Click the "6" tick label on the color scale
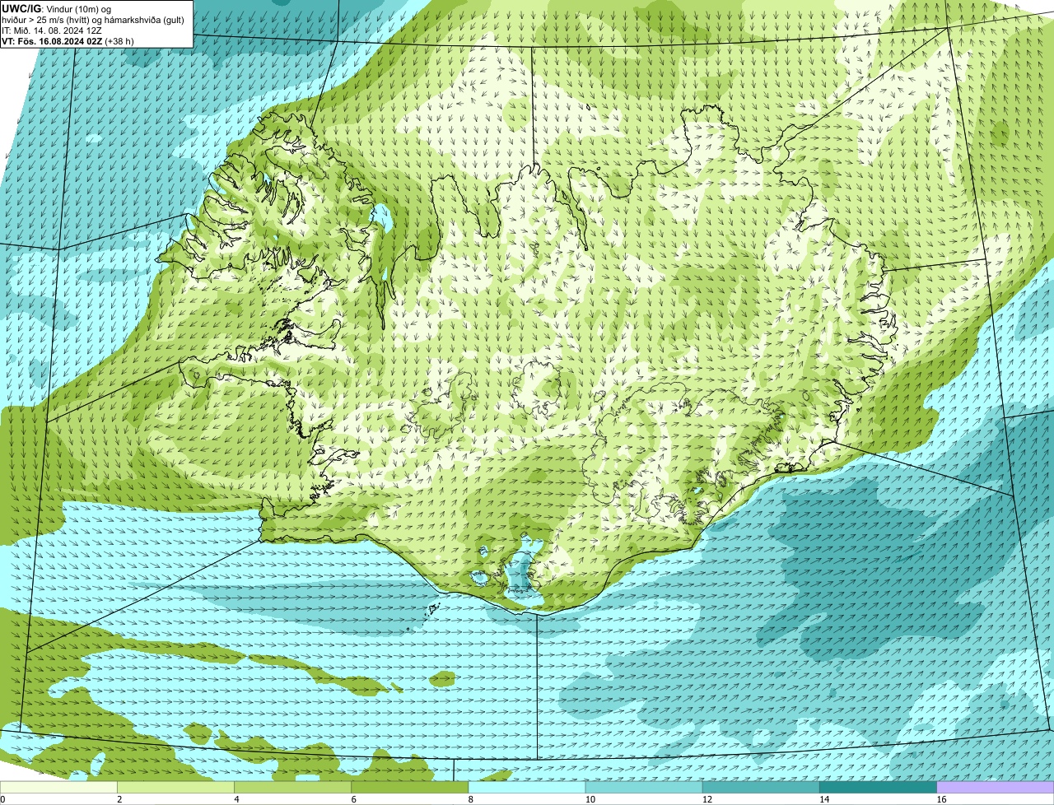 353,799
